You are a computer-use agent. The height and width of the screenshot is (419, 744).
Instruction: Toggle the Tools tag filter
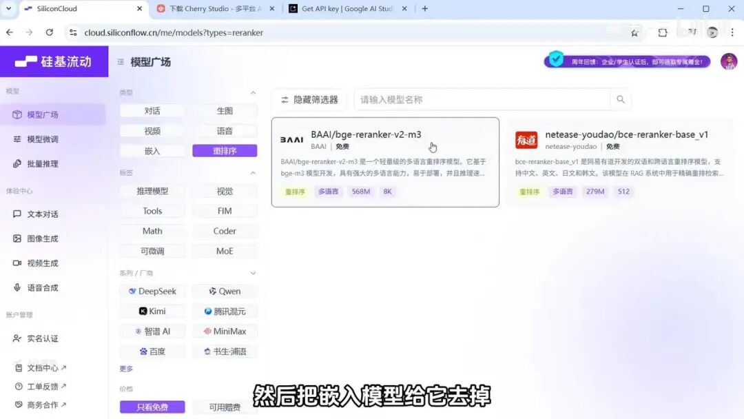(x=152, y=211)
